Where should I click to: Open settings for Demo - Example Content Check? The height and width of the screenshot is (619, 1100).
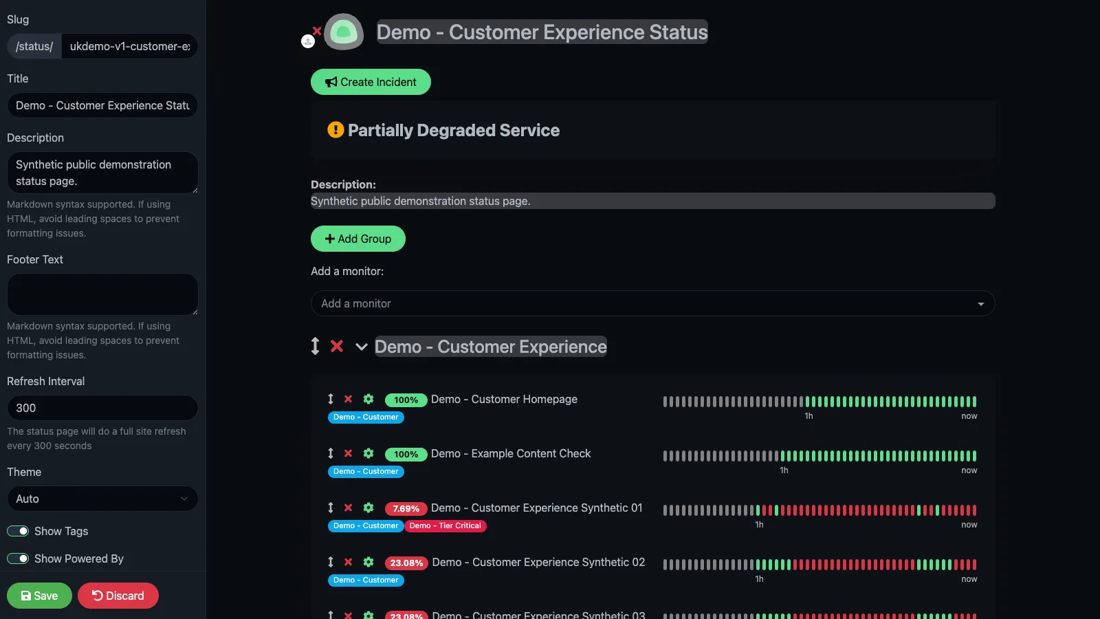pos(368,453)
